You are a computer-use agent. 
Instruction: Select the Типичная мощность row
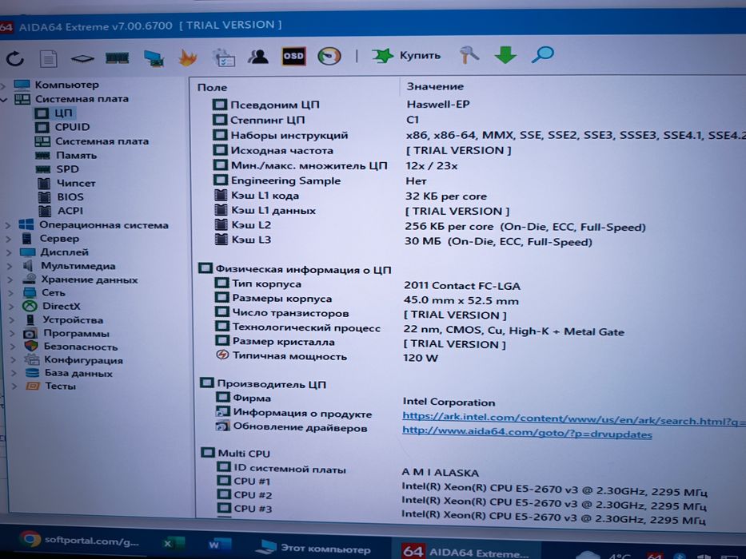point(289,356)
